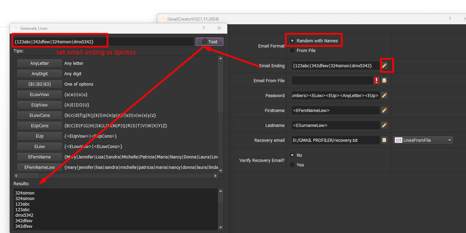Click the Email From File input field

(x=333, y=80)
